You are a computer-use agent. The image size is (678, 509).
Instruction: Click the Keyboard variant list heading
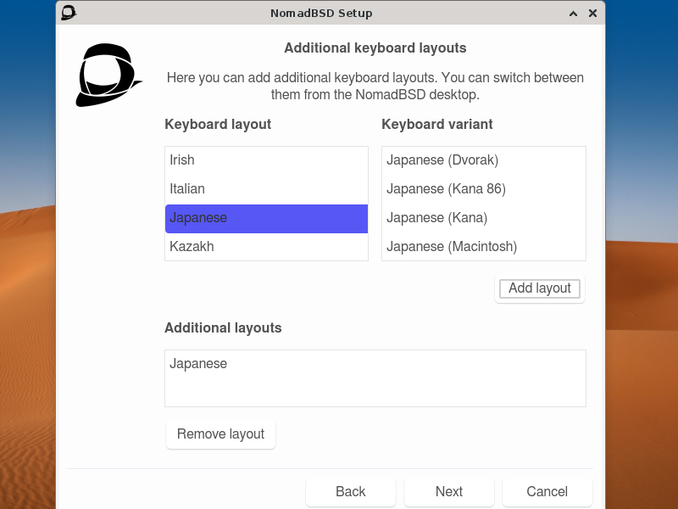[x=437, y=124]
